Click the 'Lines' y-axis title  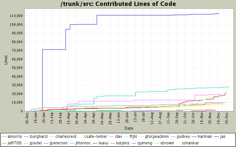click(x=6, y=60)
